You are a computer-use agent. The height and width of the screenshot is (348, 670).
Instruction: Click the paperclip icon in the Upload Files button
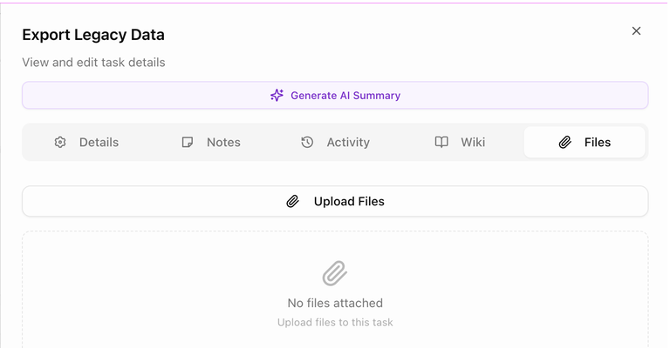(x=293, y=201)
